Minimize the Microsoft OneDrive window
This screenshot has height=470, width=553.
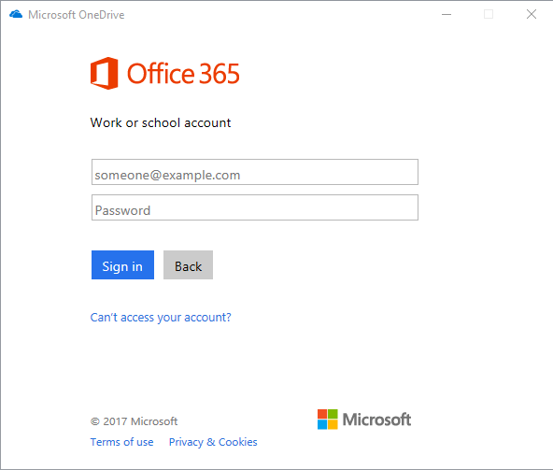tap(447, 14)
